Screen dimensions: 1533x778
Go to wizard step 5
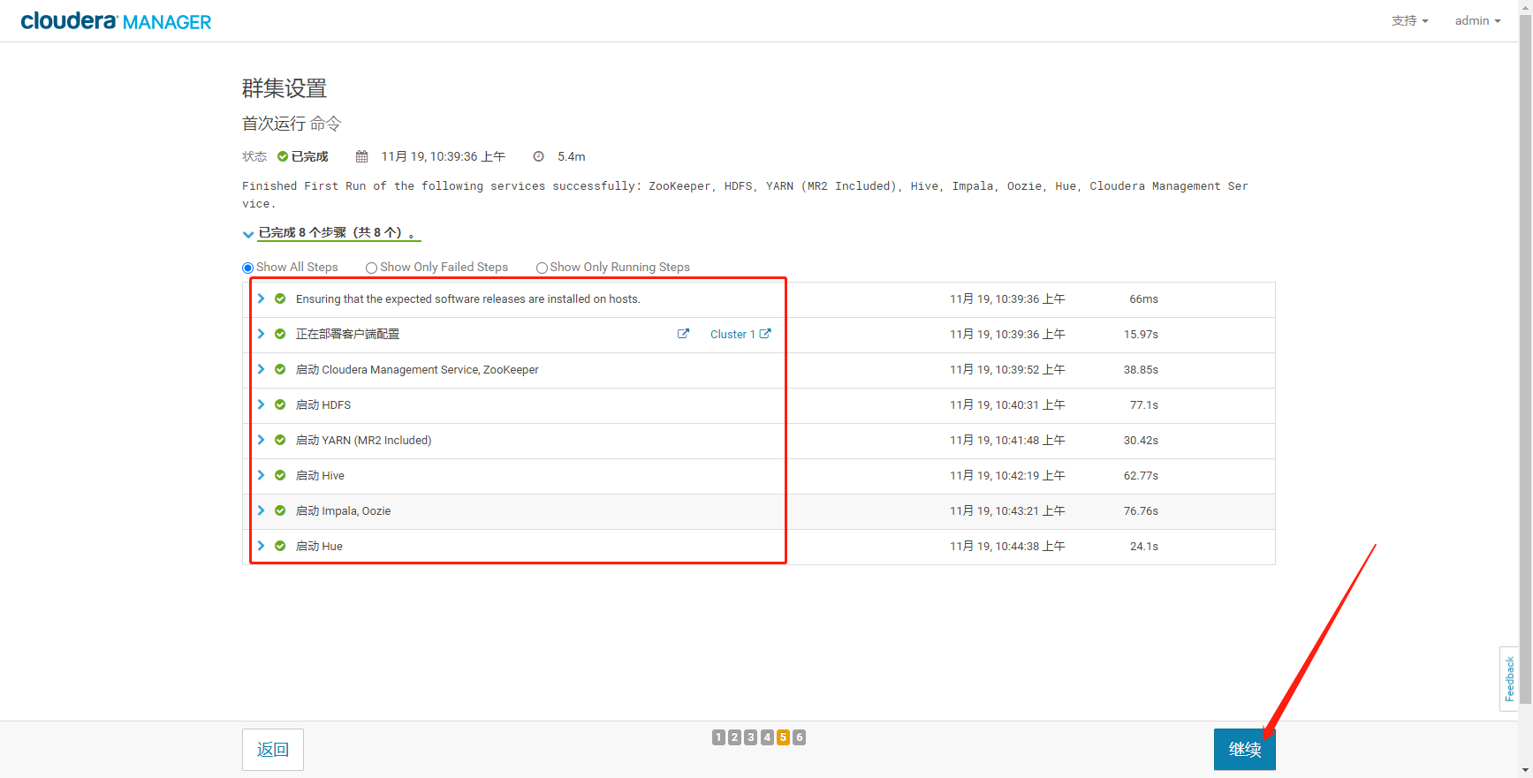point(783,737)
